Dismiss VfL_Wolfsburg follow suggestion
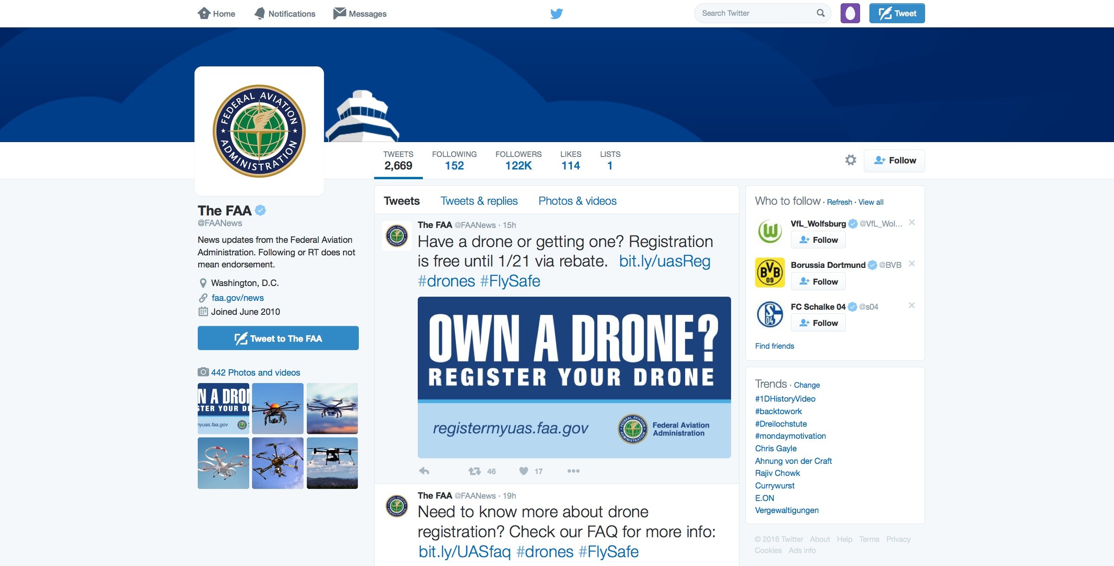Image resolution: width=1114 pixels, height=566 pixels. [x=912, y=222]
